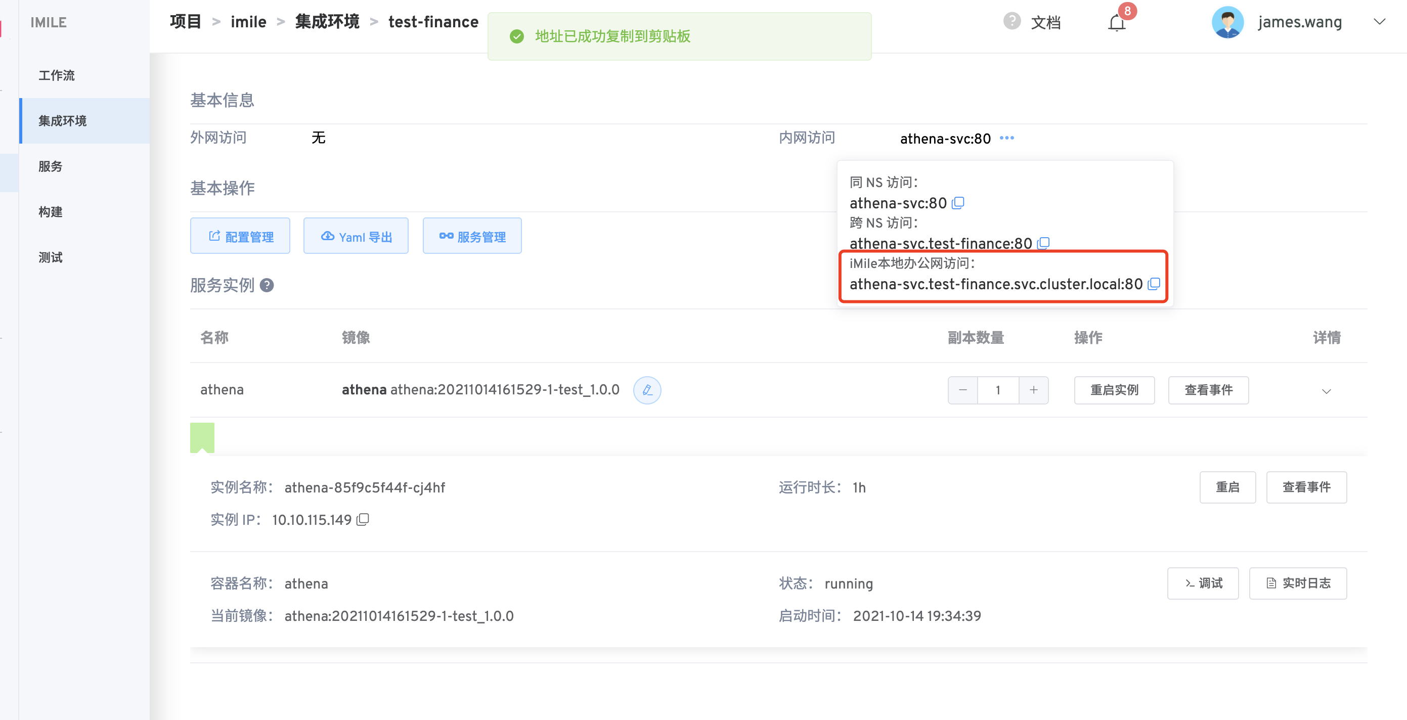Copy the athena-svc.test-finance:80 cross-NS address
Screen dimensions: 1407x720
click(1043, 243)
